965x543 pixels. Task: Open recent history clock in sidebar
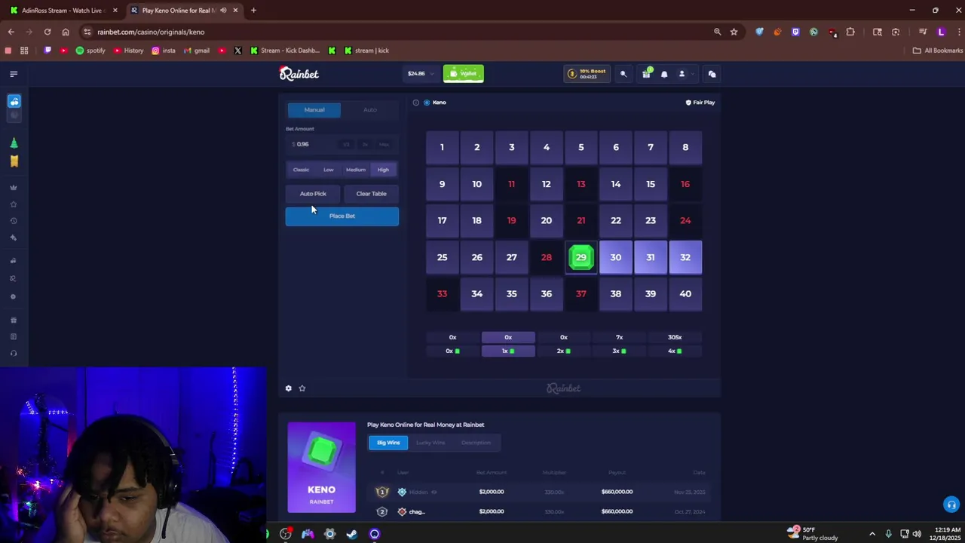click(x=14, y=221)
